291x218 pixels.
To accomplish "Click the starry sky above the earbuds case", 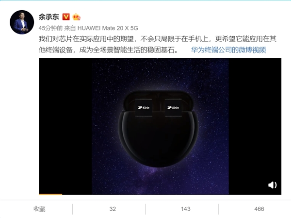I will [160, 74].
